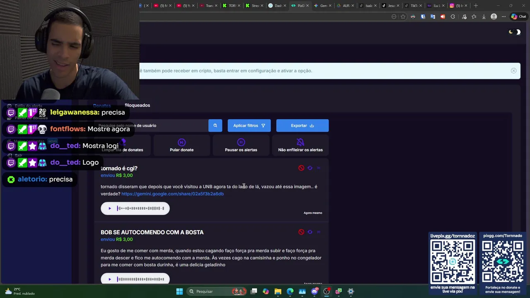Open Task View on the taskbar
This screenshot has width=530, height=298.
[x=254, y=291]
